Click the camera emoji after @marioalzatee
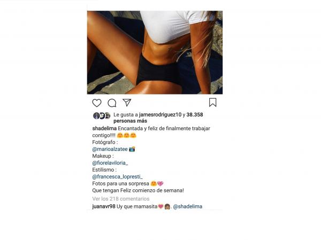Screen dimensions: 321x240 (132, 149)
